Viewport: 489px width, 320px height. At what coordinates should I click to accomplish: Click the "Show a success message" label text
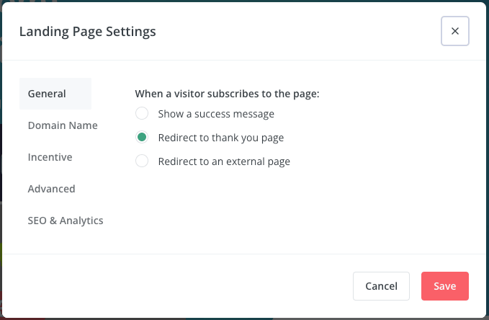216,114
